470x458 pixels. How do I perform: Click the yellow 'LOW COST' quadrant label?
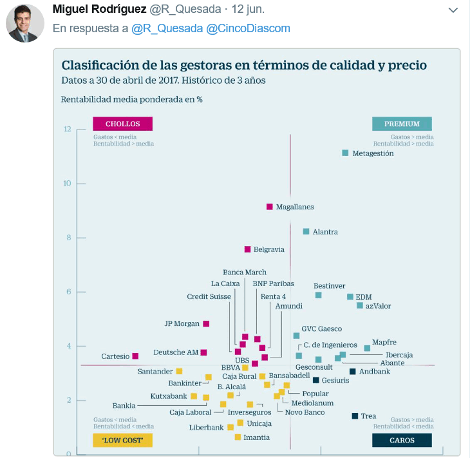point(122,441)
